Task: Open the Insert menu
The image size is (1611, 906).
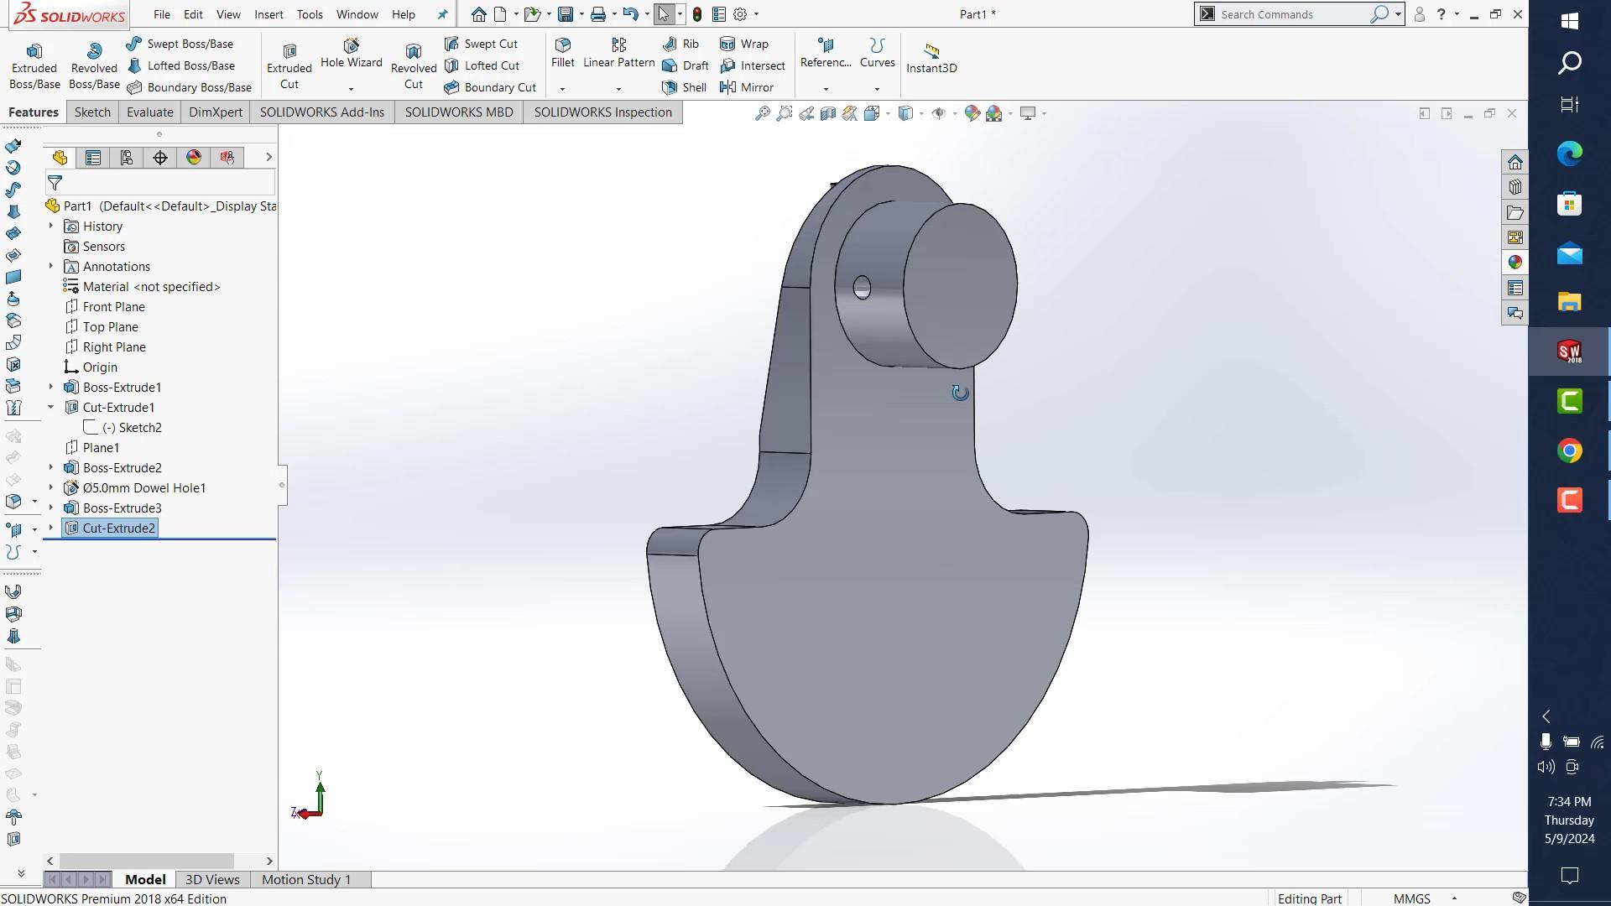Action: tap(268, 14)
